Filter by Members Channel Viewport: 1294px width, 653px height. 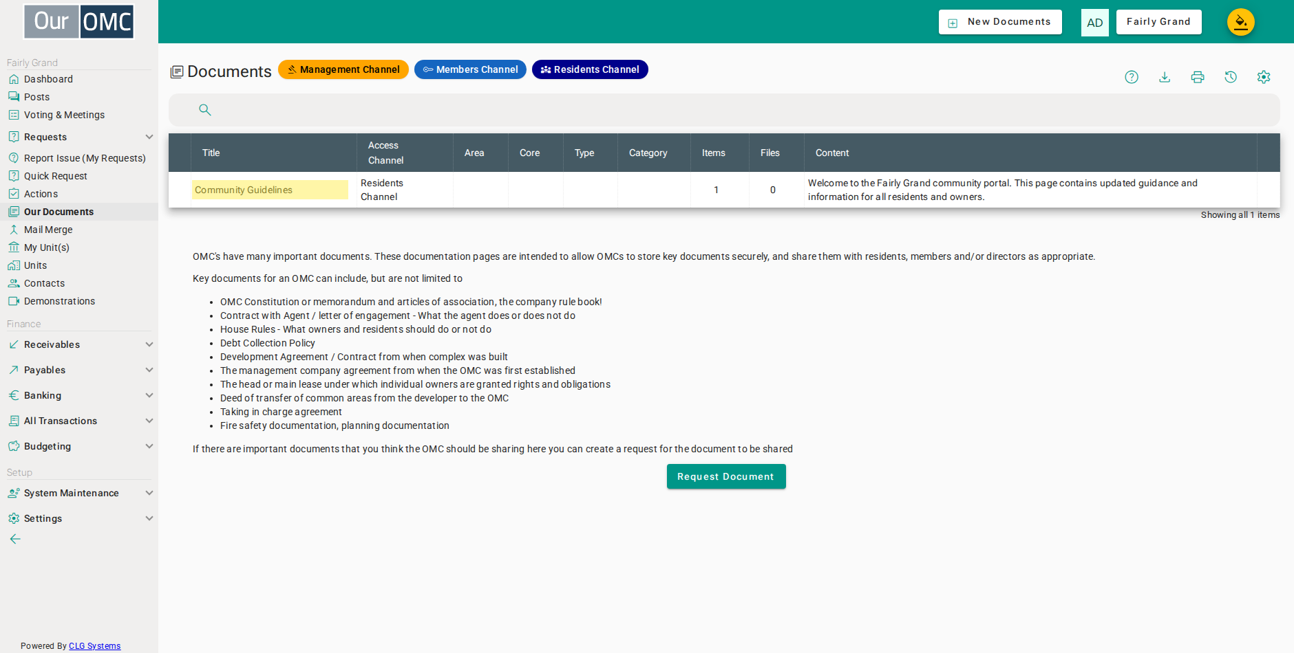[x=470, y=69]
